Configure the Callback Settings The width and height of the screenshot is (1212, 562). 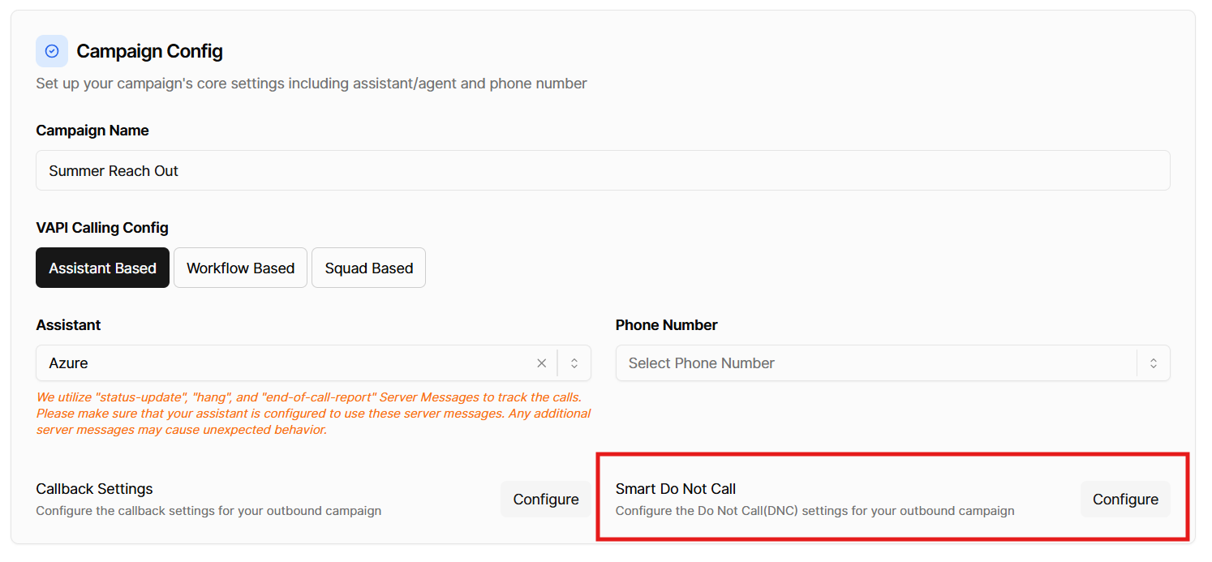click(545, 500)
